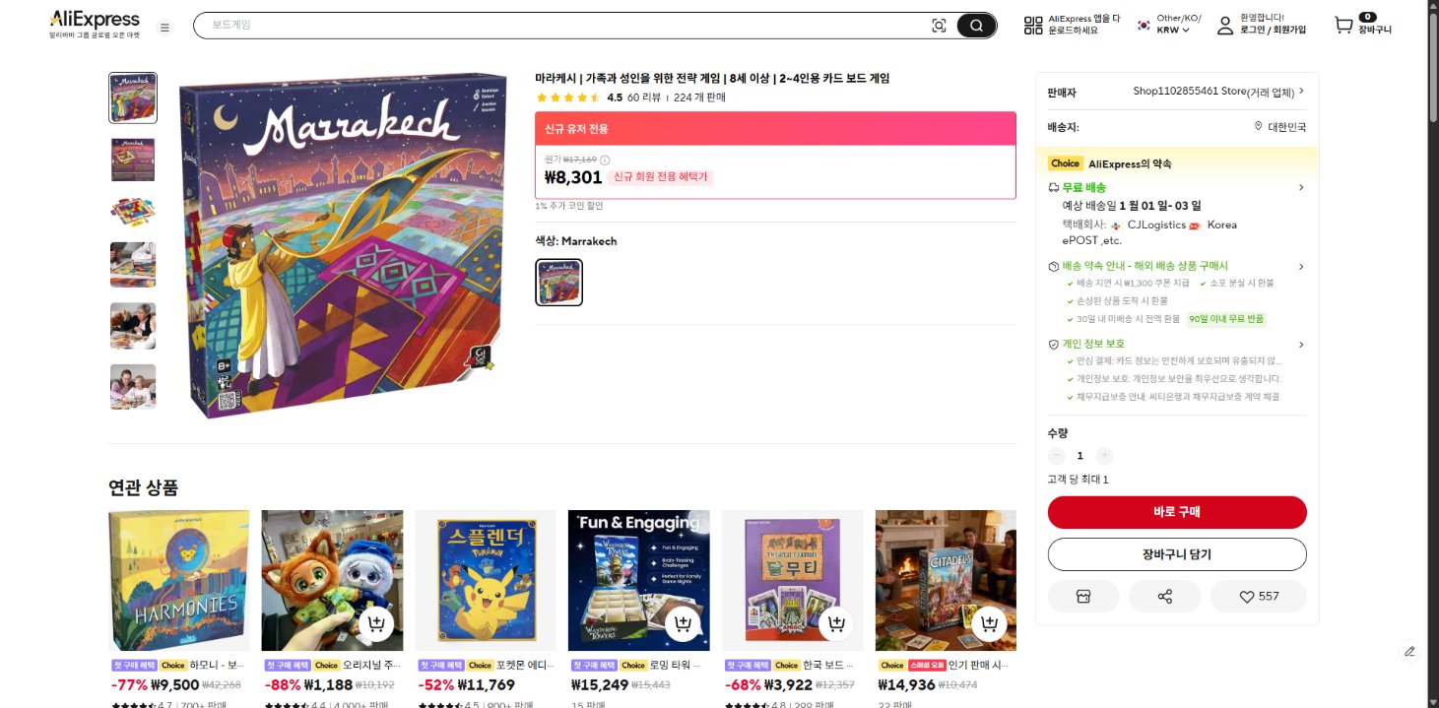The height and width of the screenshot is (708, 1439).
Task: Decrease quantity with minus button
Action: click(x=1057, y=456)
